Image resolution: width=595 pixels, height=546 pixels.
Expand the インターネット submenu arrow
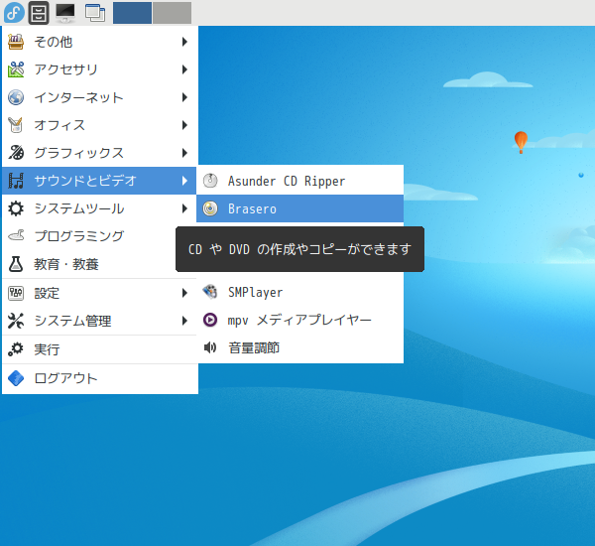point(184,97)
